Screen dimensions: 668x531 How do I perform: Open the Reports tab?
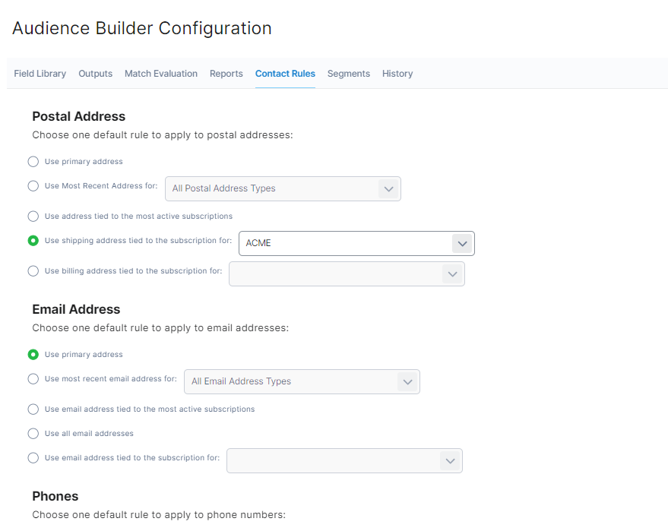(226, 74)
